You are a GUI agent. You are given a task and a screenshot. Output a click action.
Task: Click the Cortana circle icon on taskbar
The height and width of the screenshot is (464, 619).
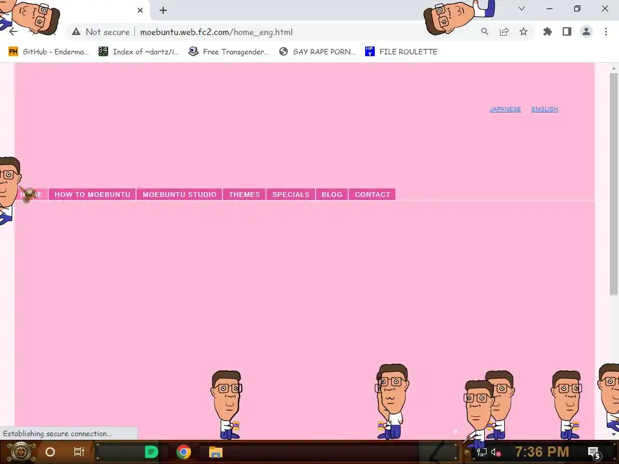click(x=50, y=452)
